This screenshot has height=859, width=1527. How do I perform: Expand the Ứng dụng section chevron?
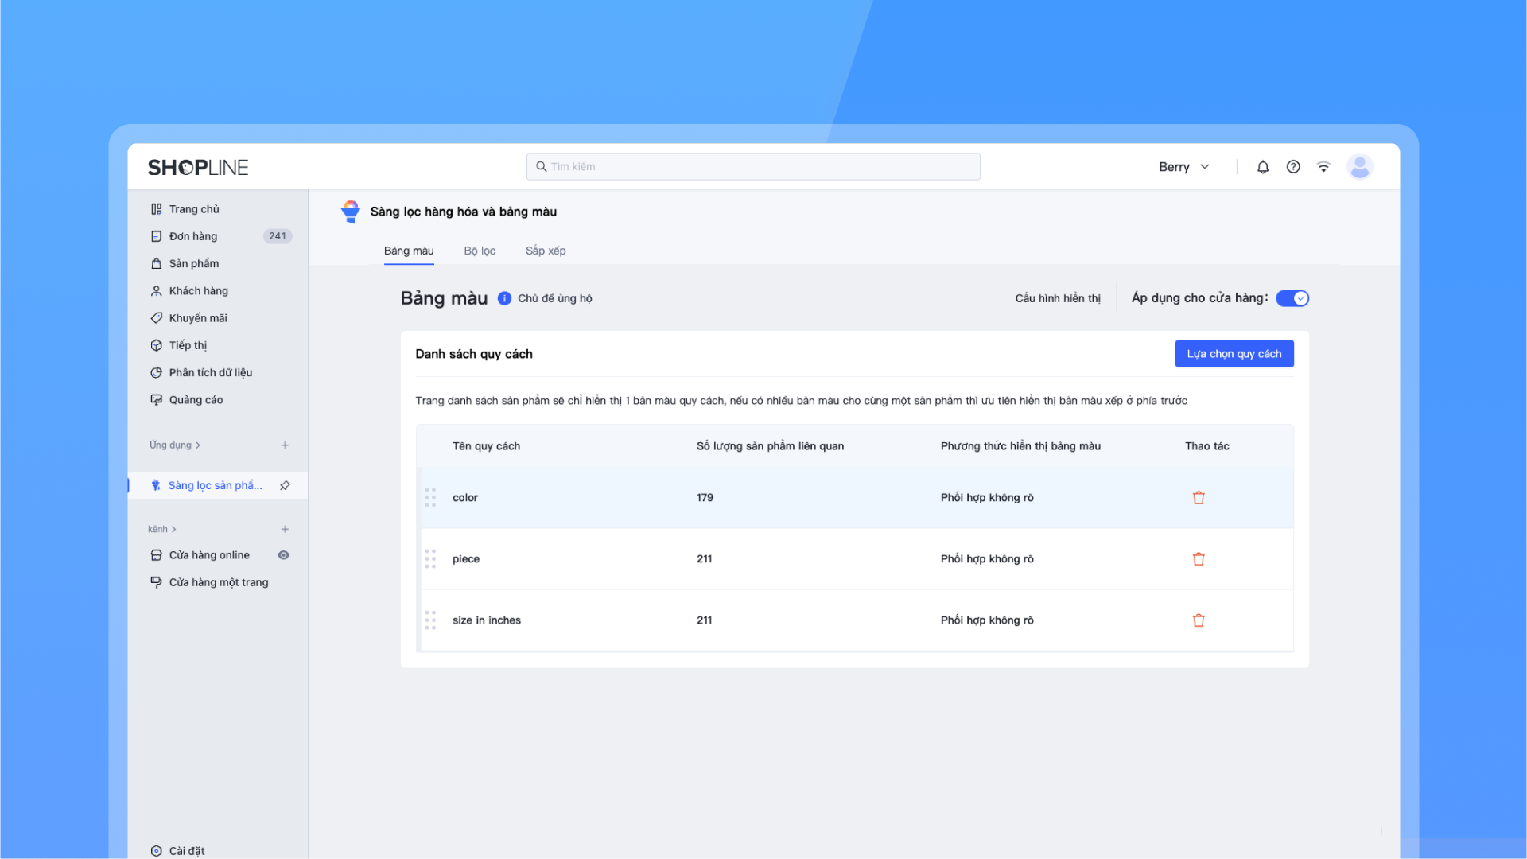click(x=198, y=445)
